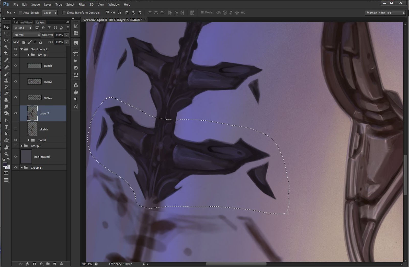Select the Magic Wand tool

point(6,47)
